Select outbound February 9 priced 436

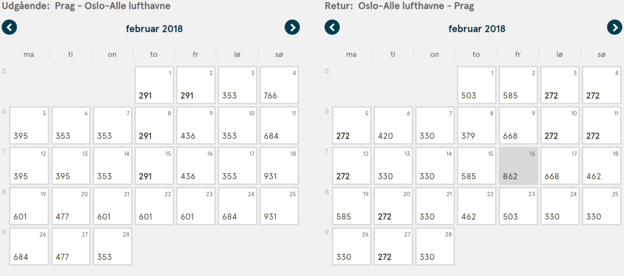click(196, 125)
